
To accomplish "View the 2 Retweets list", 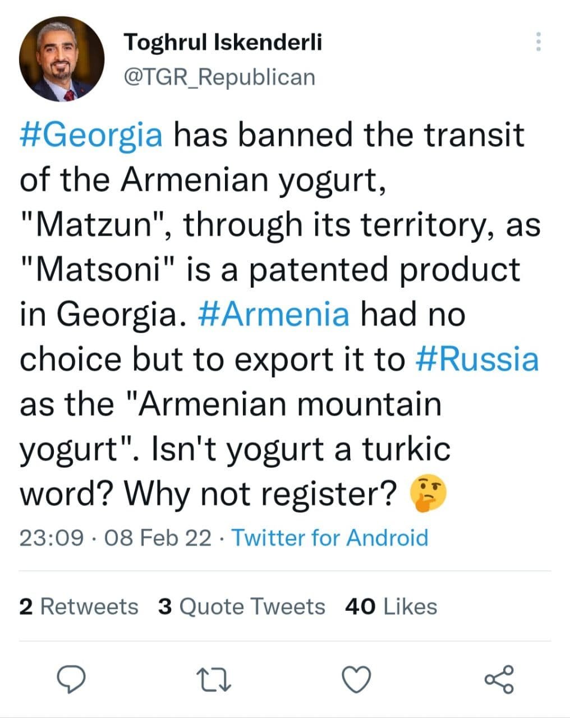I will click(x=79, y=606).
